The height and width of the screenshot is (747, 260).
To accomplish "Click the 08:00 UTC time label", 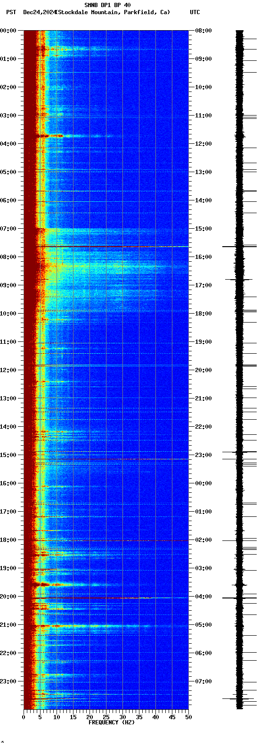I will point(203,31).
